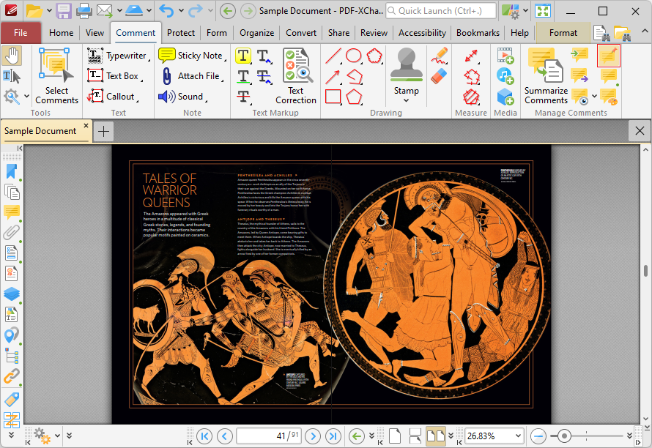The image size is (652, 448).
Task: Collapse the ribbon with the chevron
Action: click(x=644, y=31)
